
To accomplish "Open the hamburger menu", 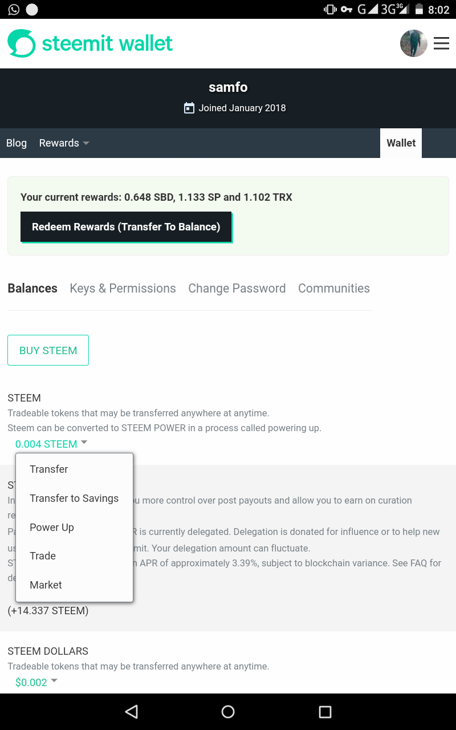I will [x=441, y=43].
